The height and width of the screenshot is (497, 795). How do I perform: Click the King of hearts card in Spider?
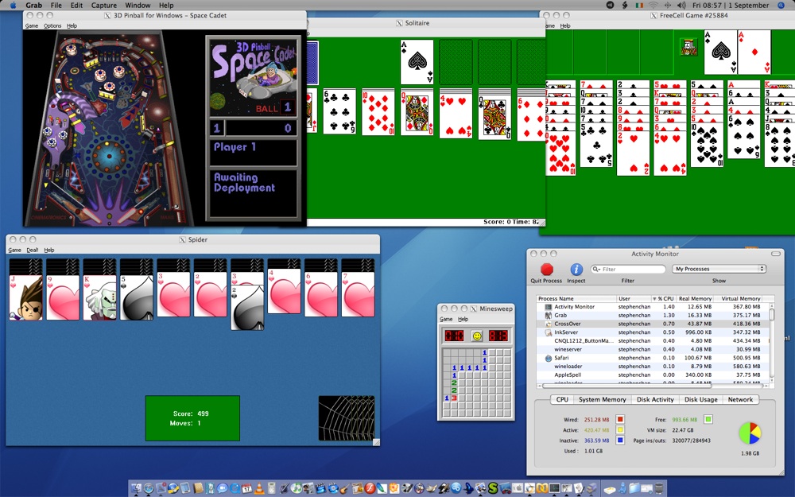point(100,297)
